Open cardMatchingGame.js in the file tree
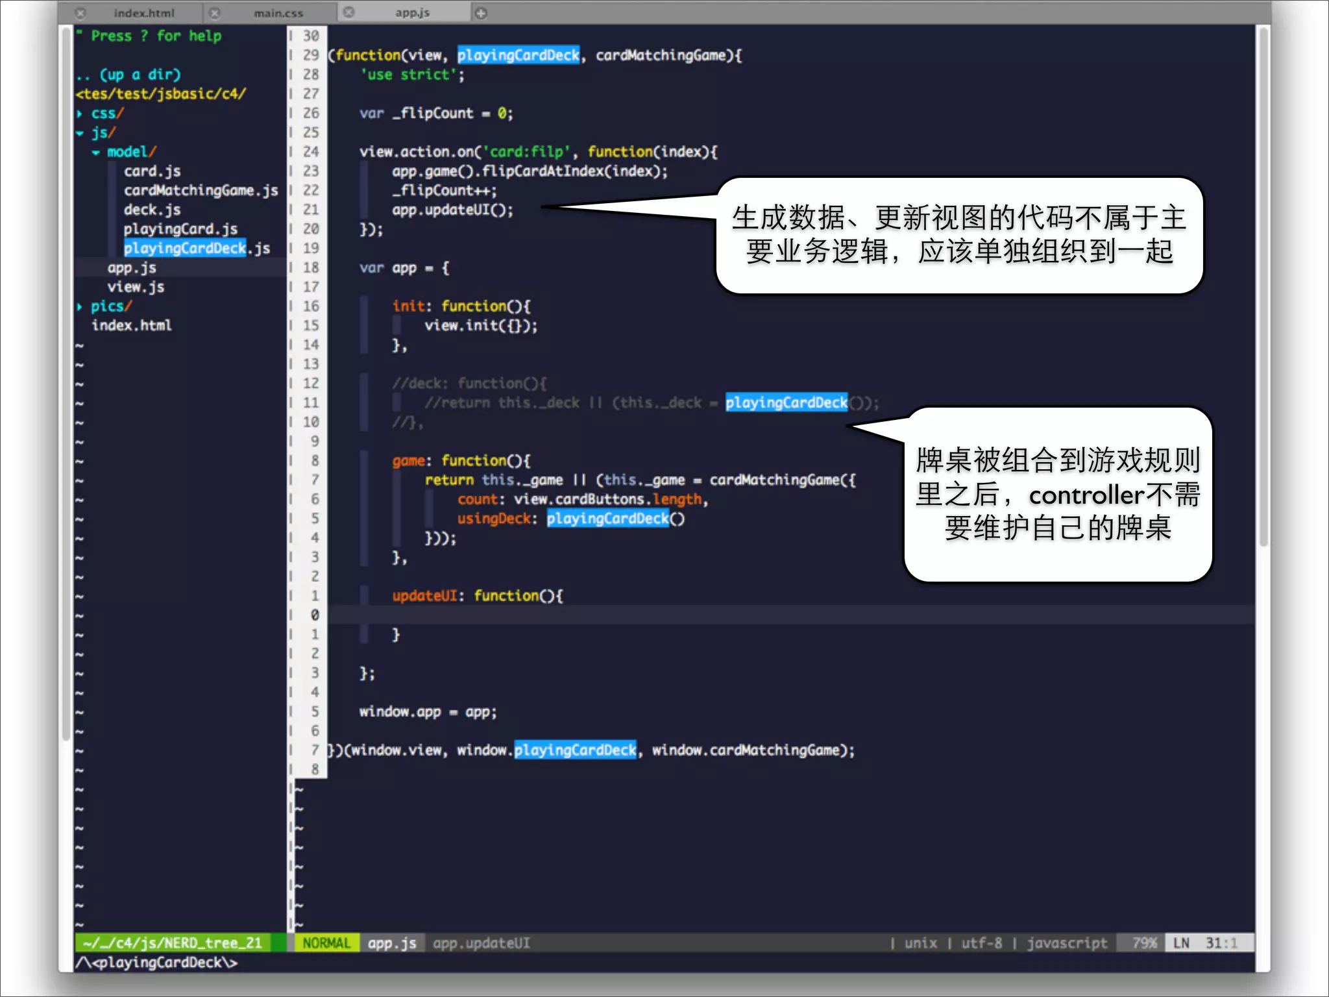Viewport: 1329px width, 997px height. [201, 190]
